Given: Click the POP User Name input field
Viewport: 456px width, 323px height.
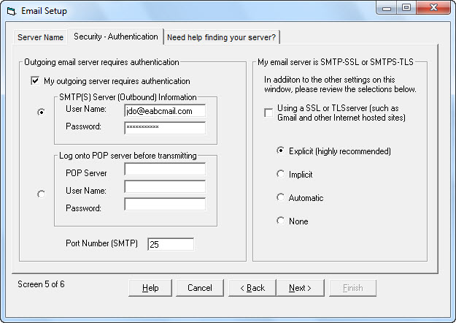Looking at the screenshot, I should [165, 186].
